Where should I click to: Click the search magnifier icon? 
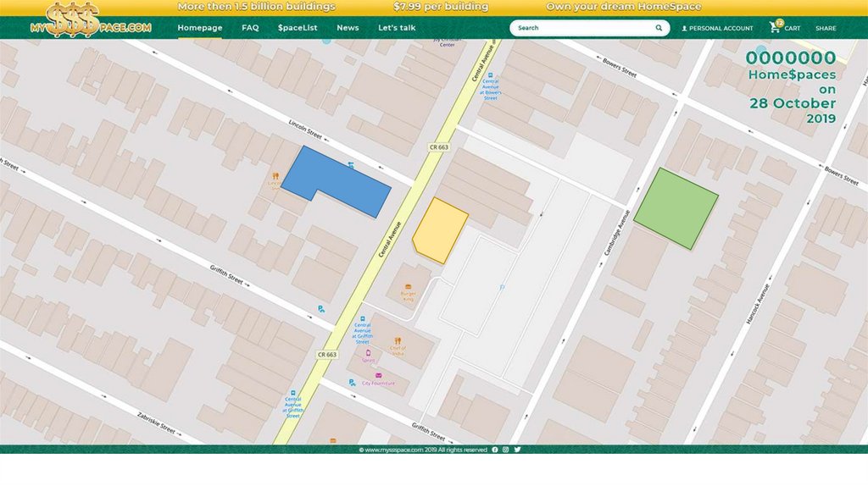[x=659, y=28]
